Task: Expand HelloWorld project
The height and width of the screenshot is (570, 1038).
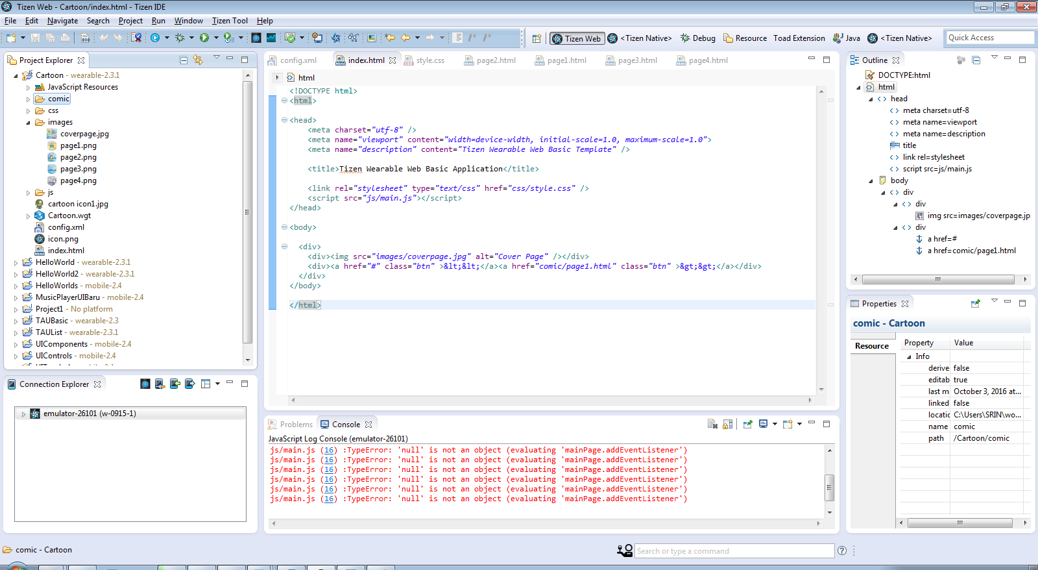Action: pyautogui.click(x=16, y=263)
